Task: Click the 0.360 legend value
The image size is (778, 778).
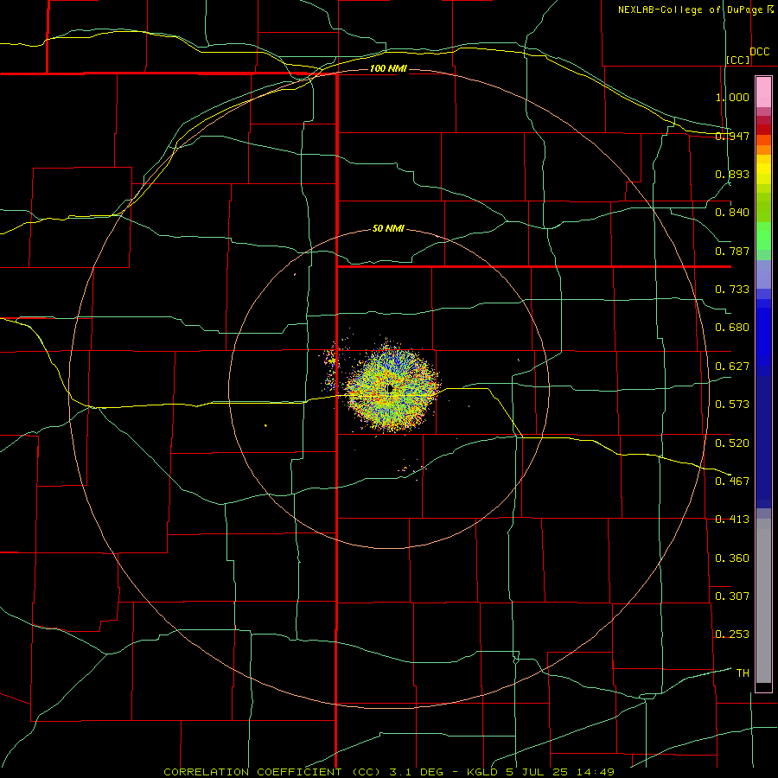Action: coord(732,558)
